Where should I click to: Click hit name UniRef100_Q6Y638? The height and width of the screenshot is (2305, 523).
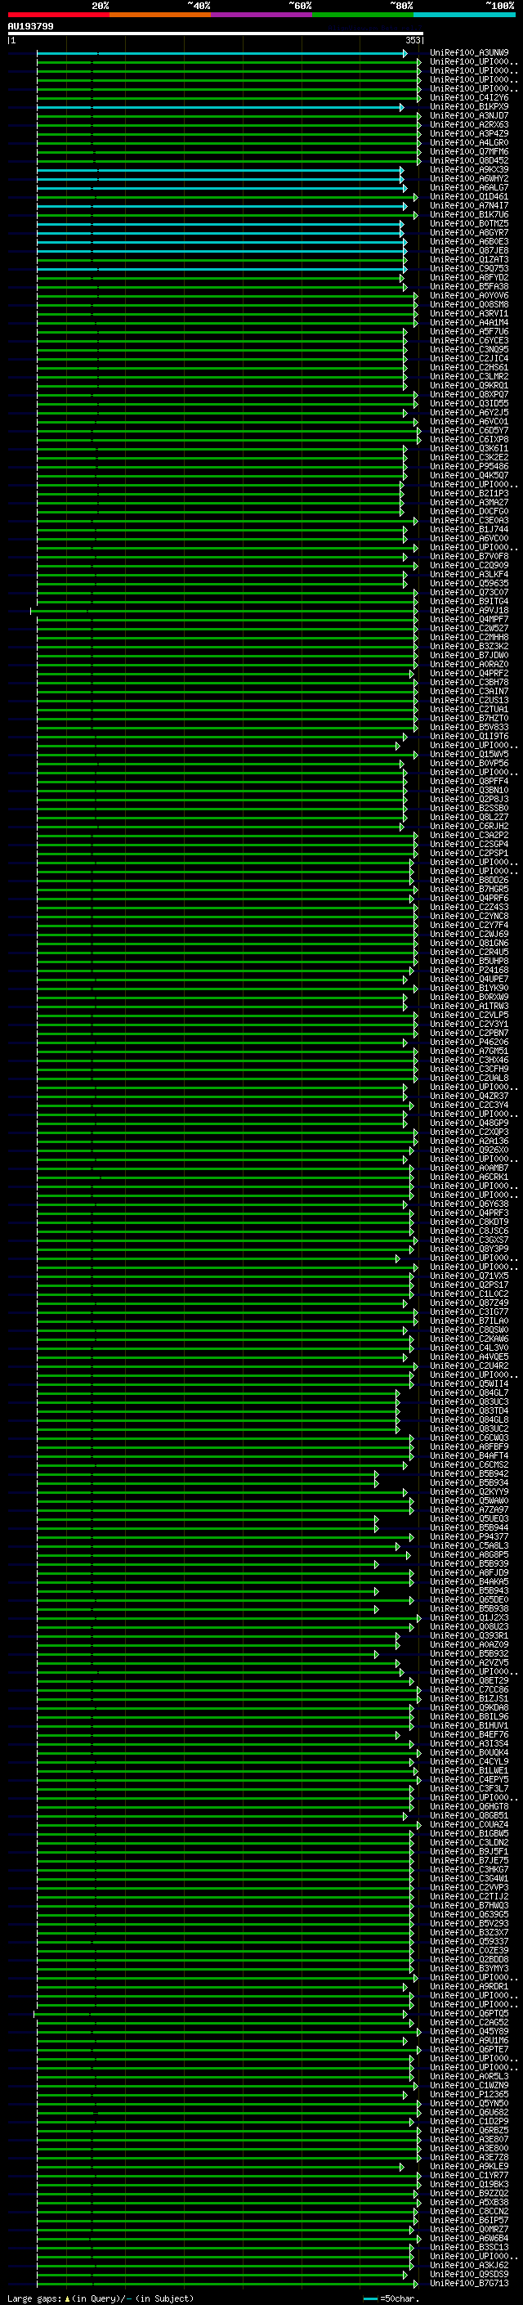469,1204
